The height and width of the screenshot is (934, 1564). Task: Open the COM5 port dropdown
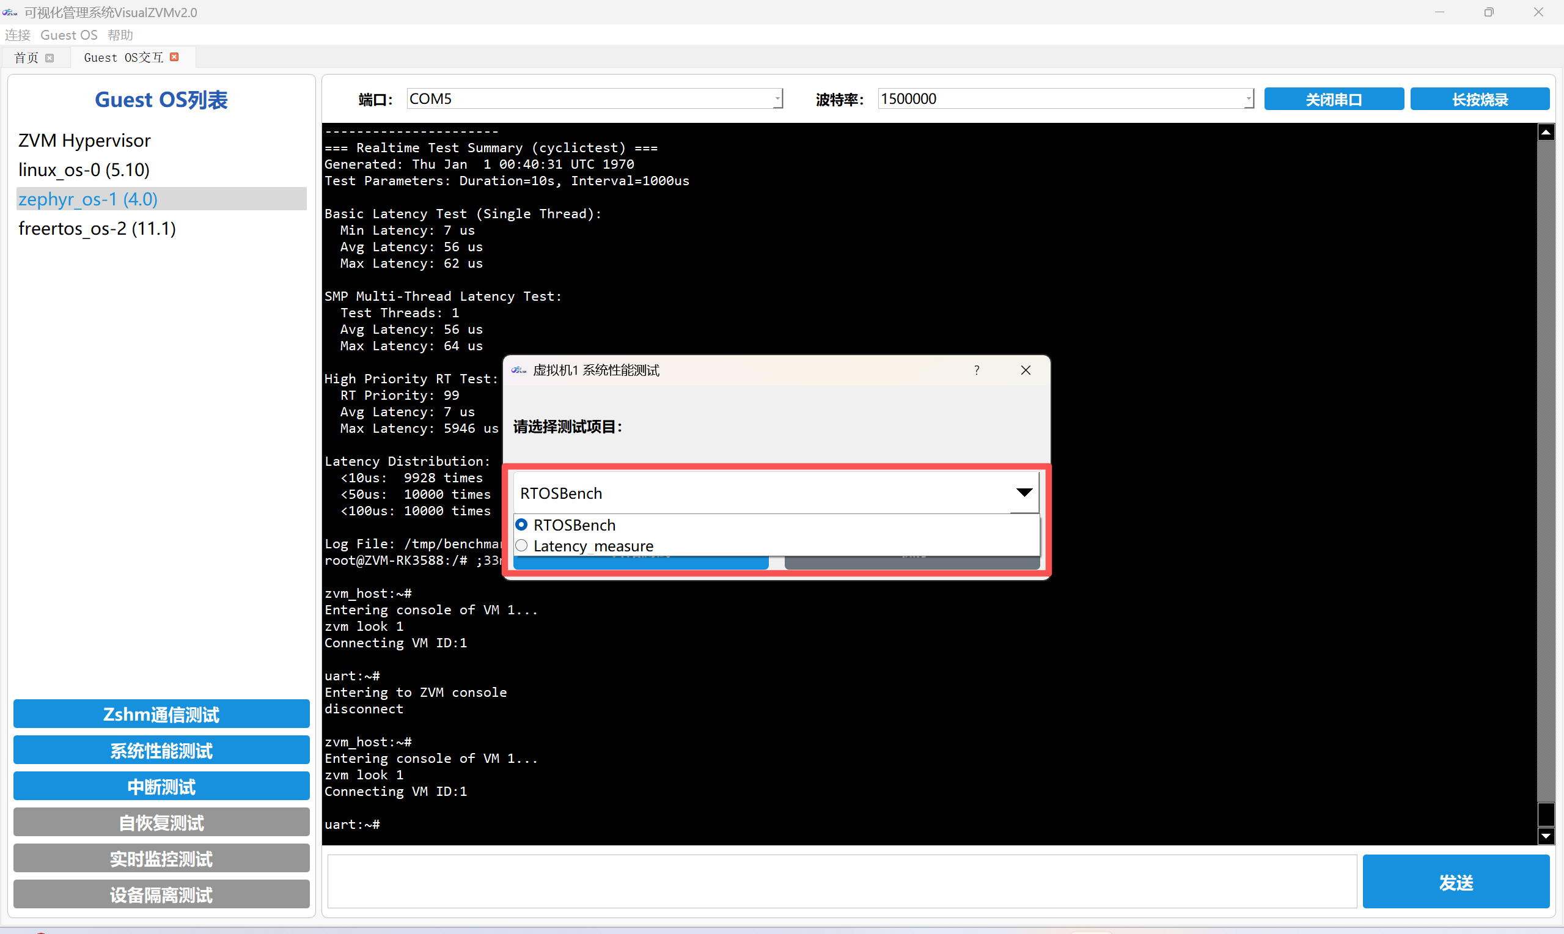(x=777, y=99)
